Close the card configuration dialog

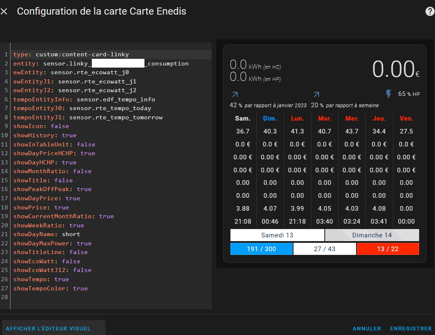[x=4, y=11]
